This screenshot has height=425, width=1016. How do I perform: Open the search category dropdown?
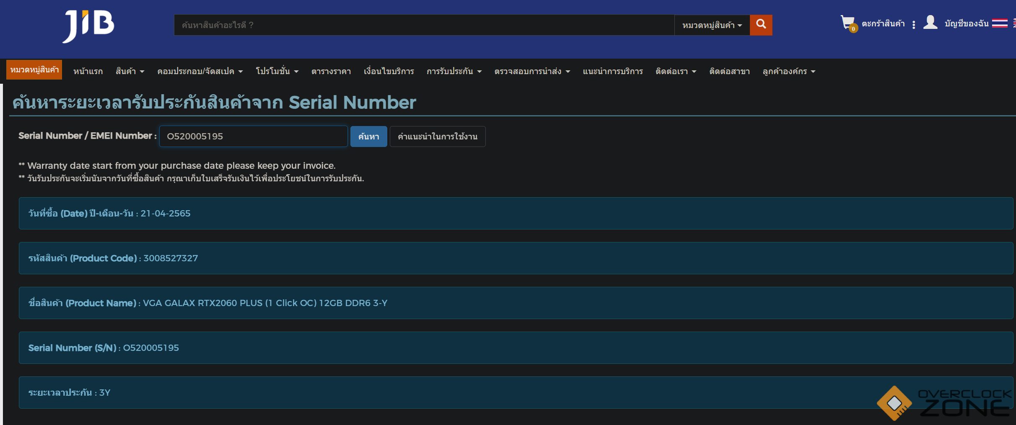pos(712,25)
